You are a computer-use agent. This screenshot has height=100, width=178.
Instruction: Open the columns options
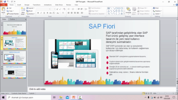(82, 13)
